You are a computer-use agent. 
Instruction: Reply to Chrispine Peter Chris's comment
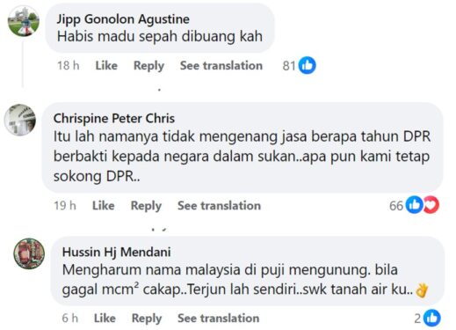pos(146,205)
